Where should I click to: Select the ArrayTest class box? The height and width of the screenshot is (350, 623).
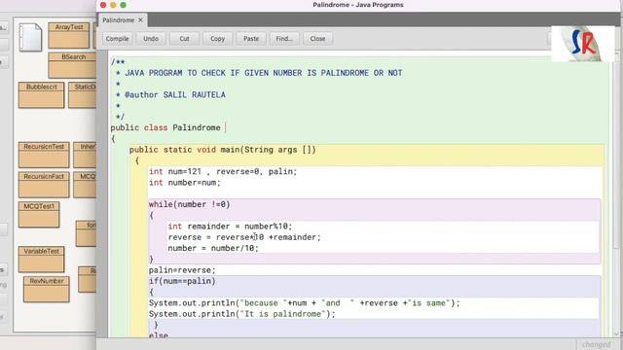[69, 36]
